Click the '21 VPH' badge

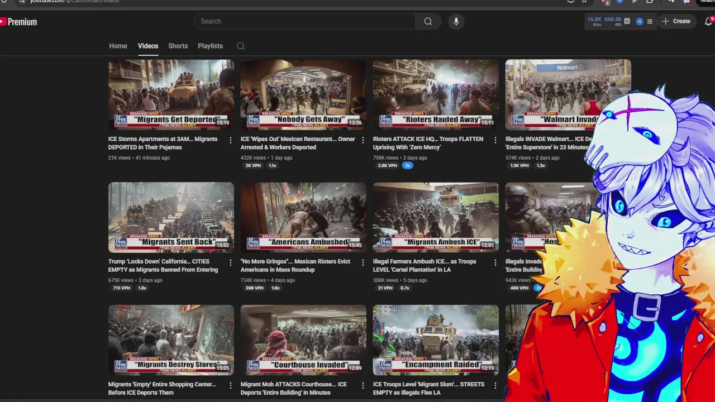pos(385,288)
